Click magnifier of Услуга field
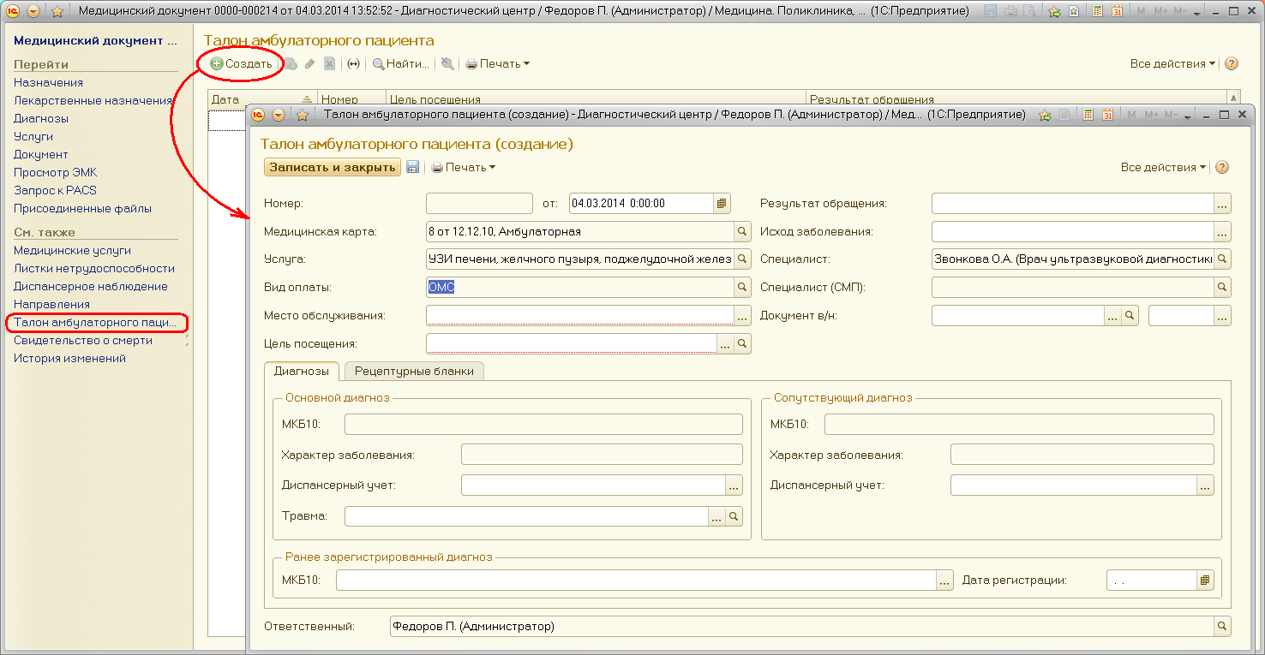 pos(742,259)
